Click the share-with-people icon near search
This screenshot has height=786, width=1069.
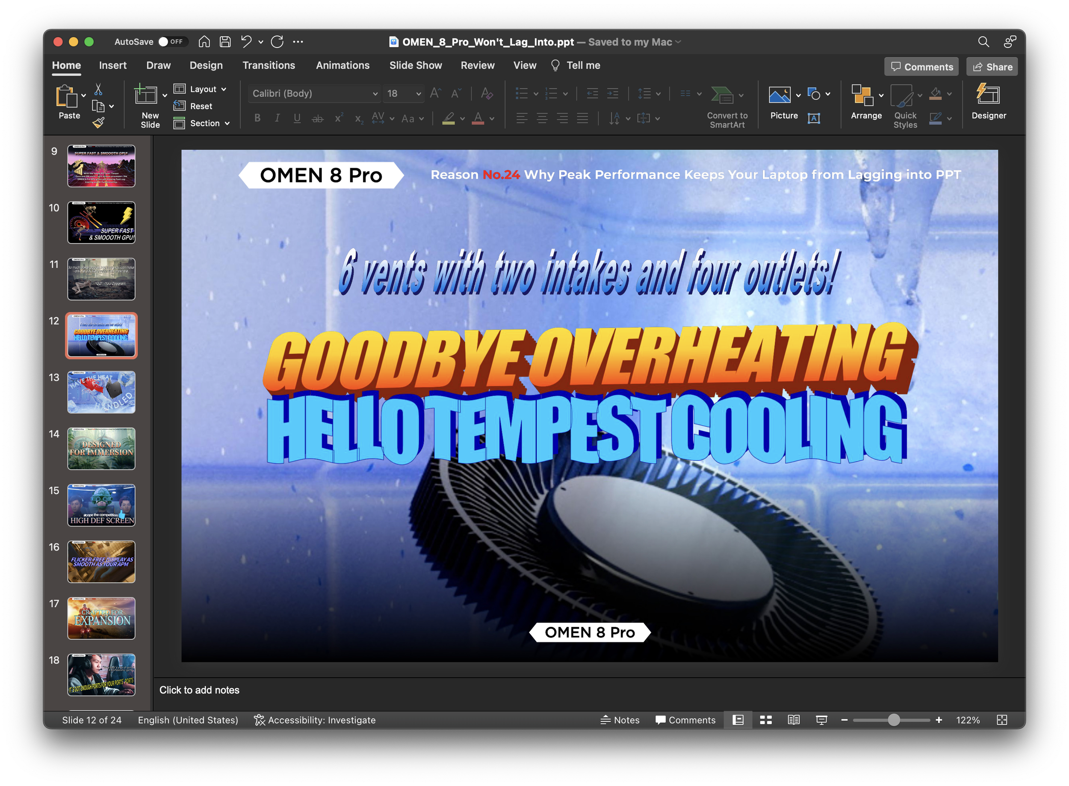pos(1010,42)
